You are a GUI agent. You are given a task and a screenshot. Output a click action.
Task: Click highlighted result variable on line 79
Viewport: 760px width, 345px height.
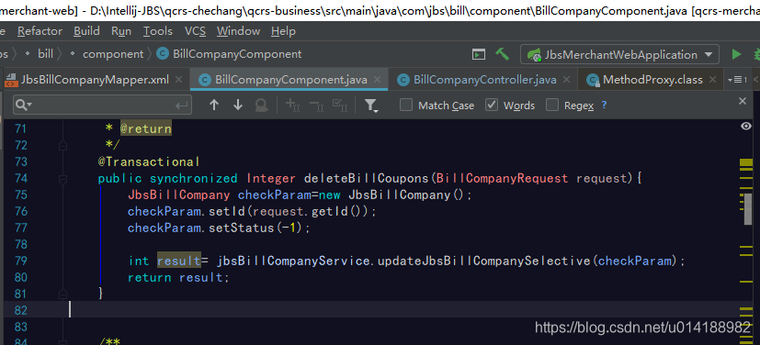179,261
